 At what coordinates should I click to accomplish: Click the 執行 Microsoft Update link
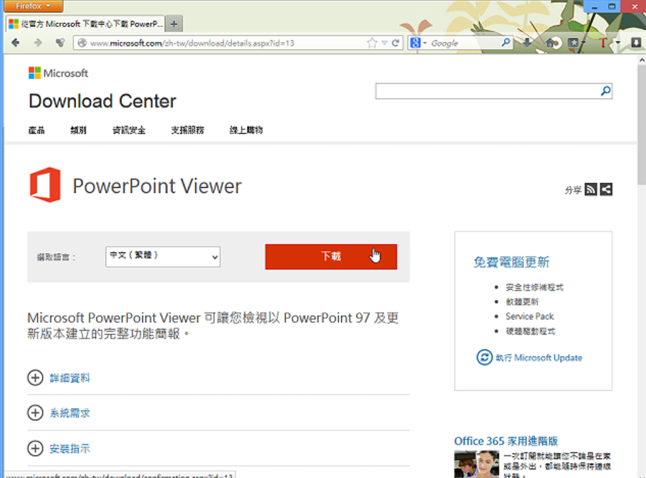click(539, 358)
